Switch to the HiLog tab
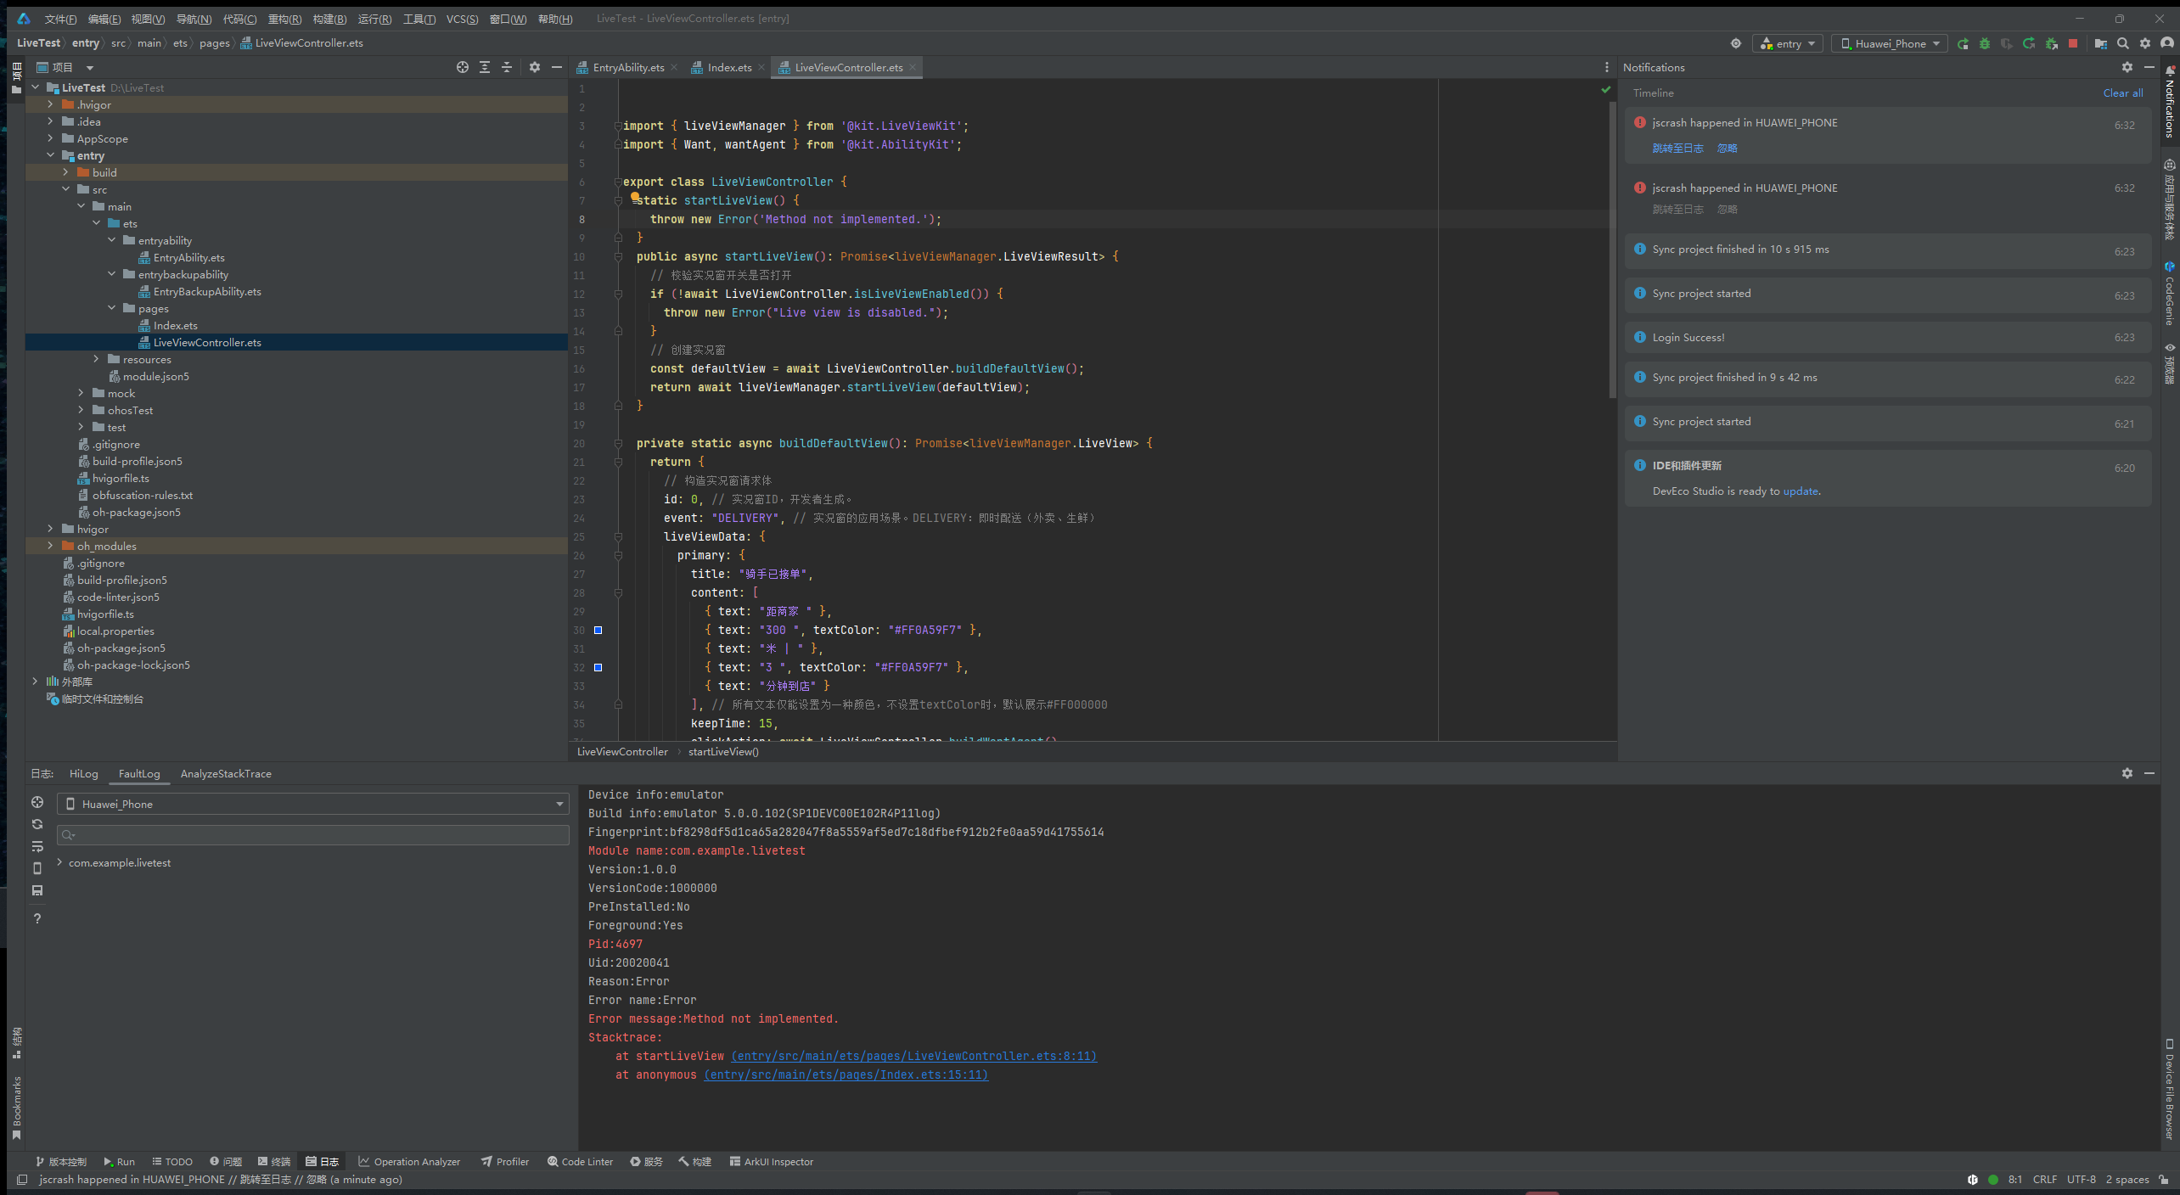Image resolution: width=2180 pixels, height=1195 pixels. tap(84, 773)
